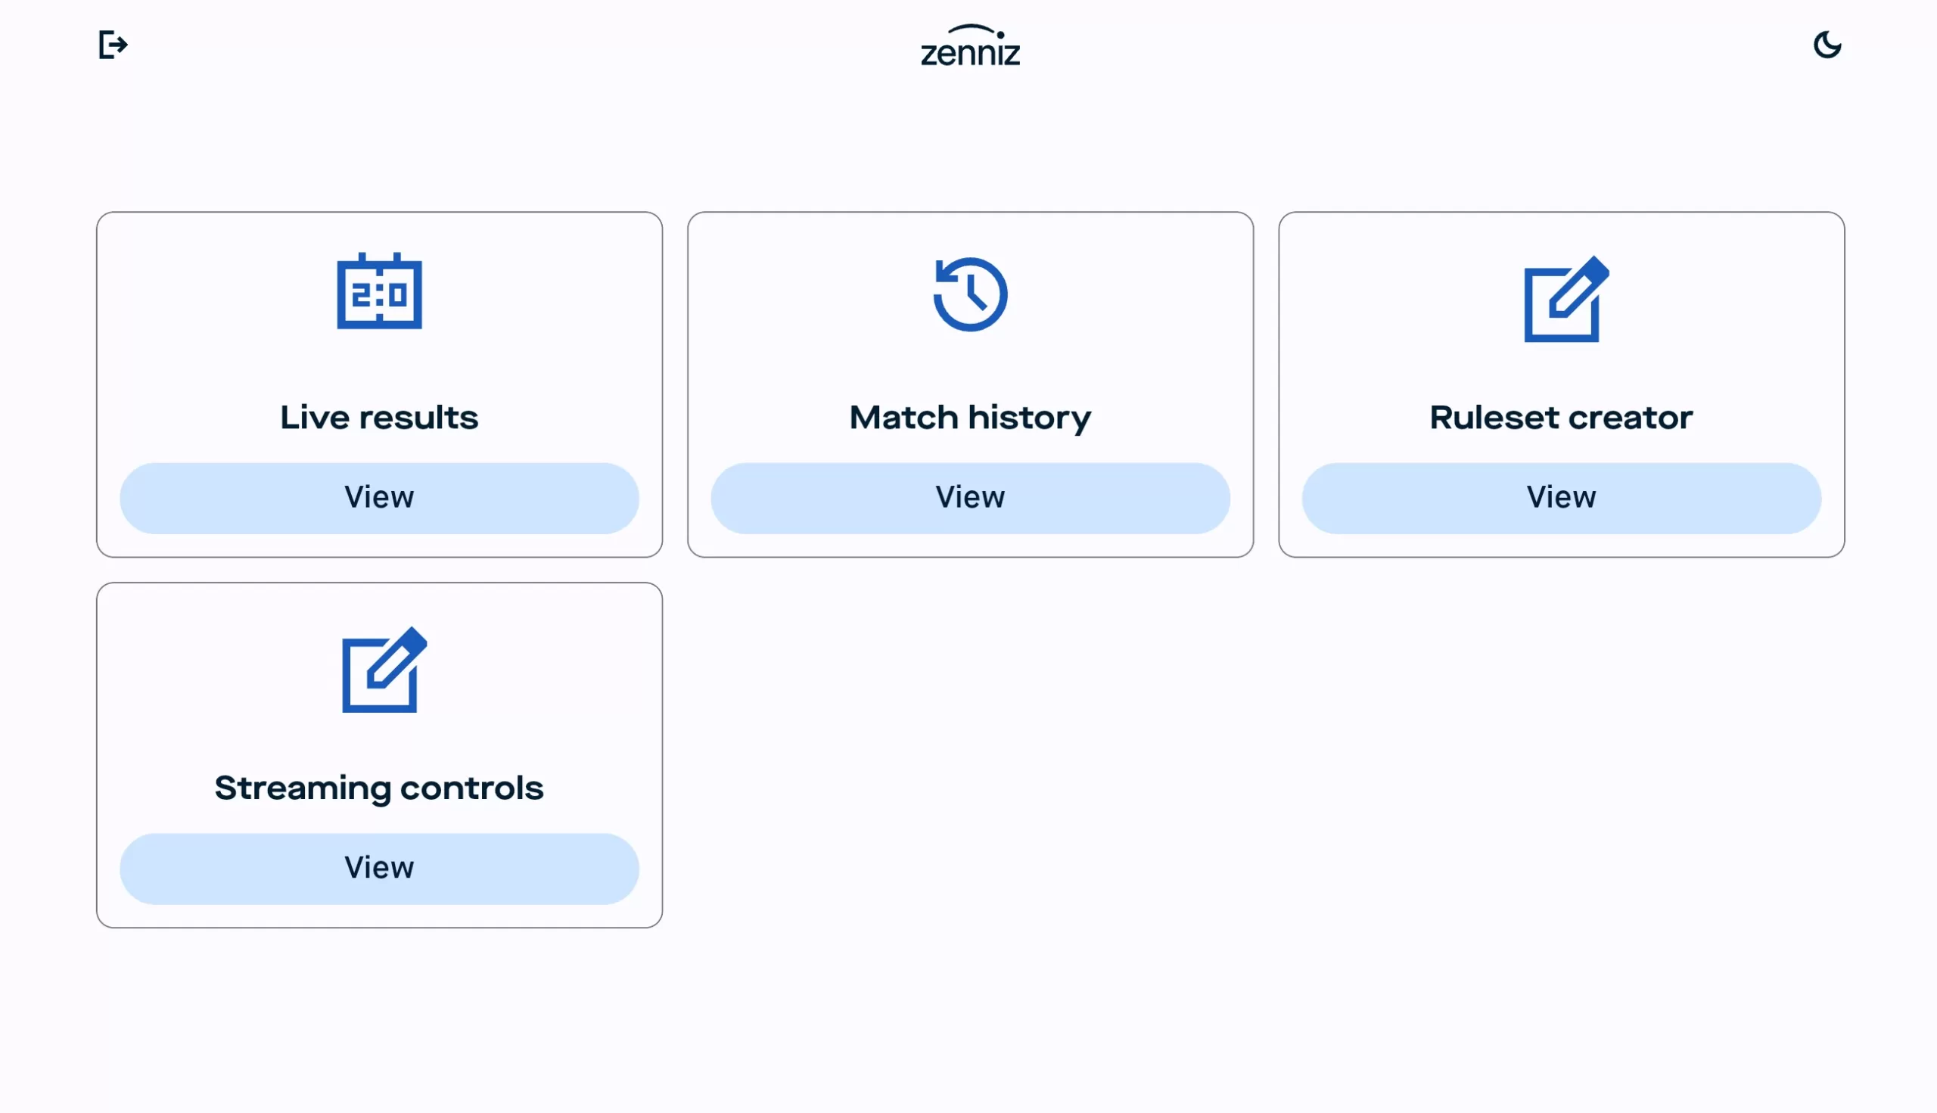Click the zenniz logo
The image size is (1937, 1113).
pos(970,47)
